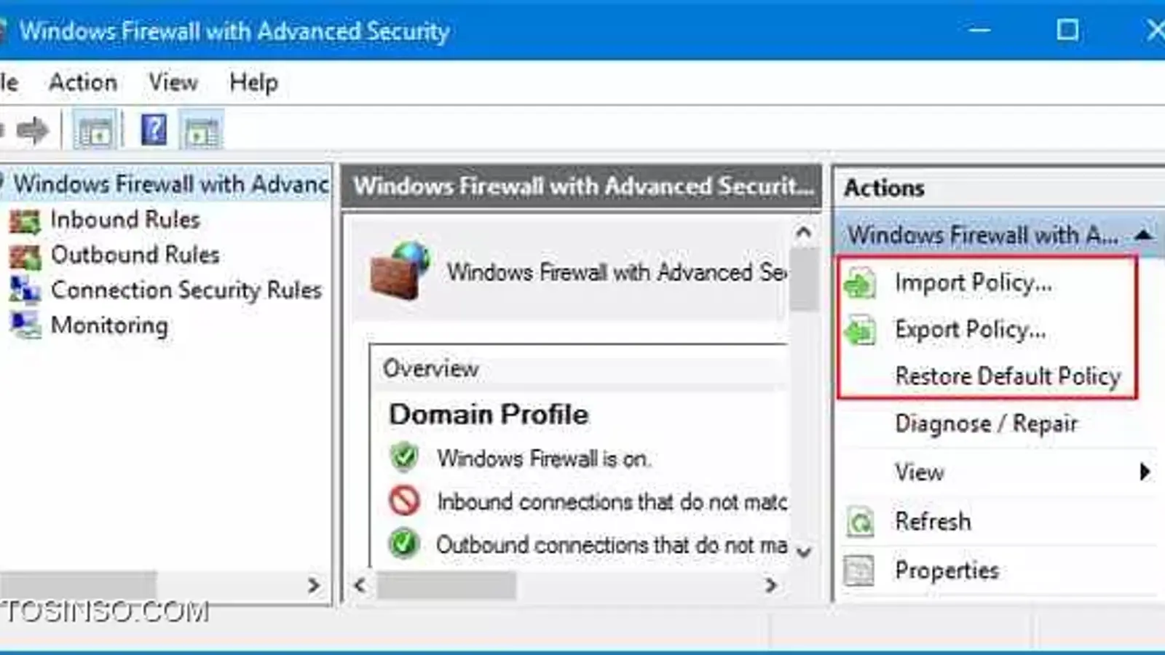Click the tree pane's right scroll arrow
This screenshot has width=1165, height=655.
point(313,585)
